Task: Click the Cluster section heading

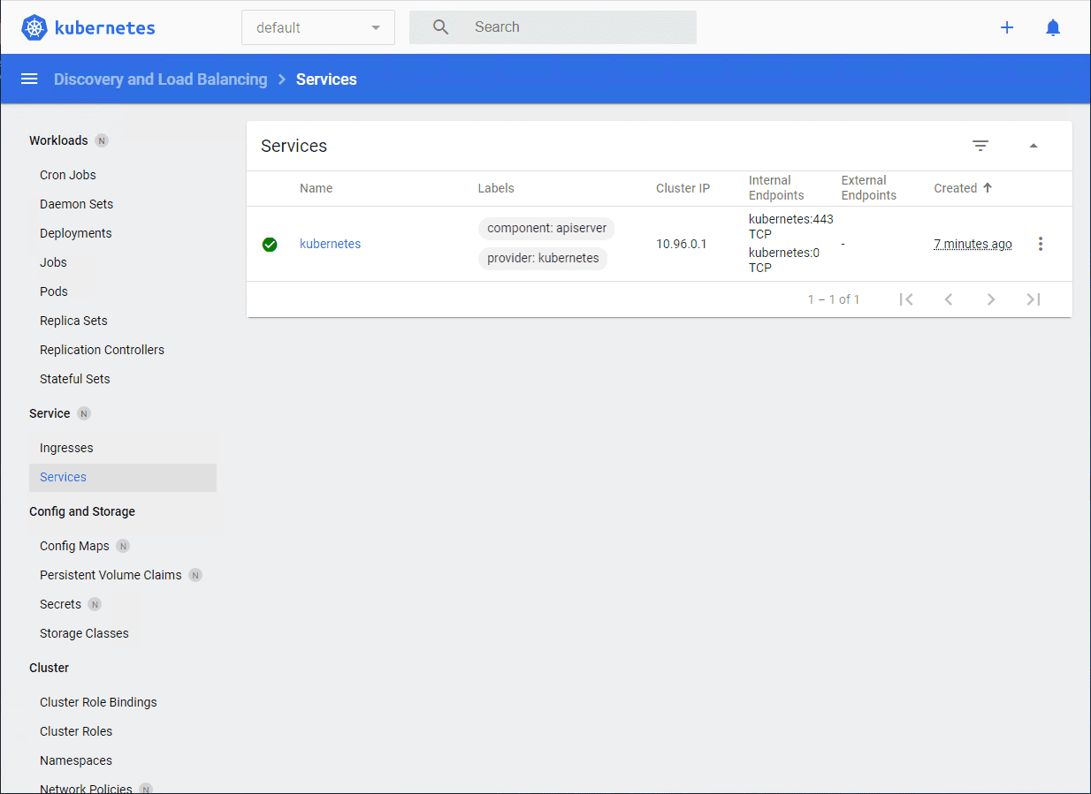Action: 49,668
